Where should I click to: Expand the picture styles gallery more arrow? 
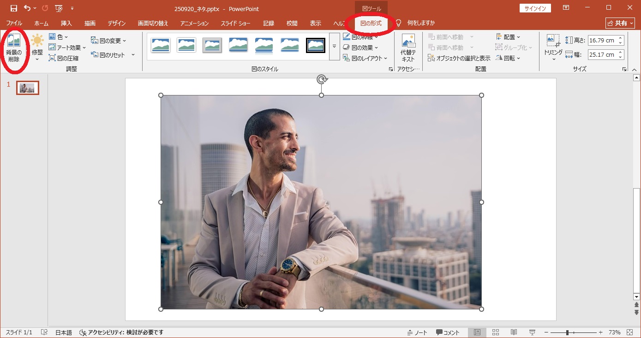click(334, 46)
